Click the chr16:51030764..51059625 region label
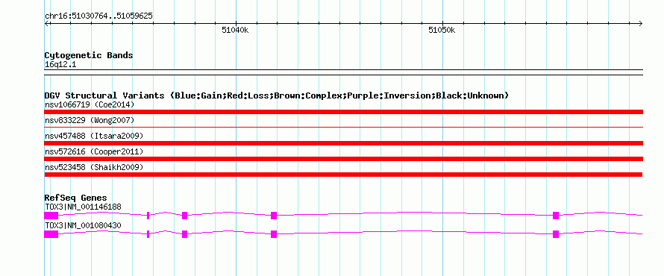 coord(98,16)
